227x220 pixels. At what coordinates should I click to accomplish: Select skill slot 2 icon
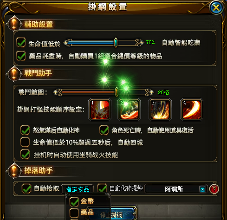tap(129, 110)
